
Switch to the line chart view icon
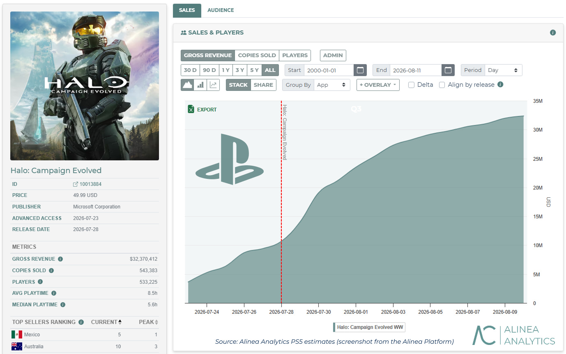coord(213,85)
